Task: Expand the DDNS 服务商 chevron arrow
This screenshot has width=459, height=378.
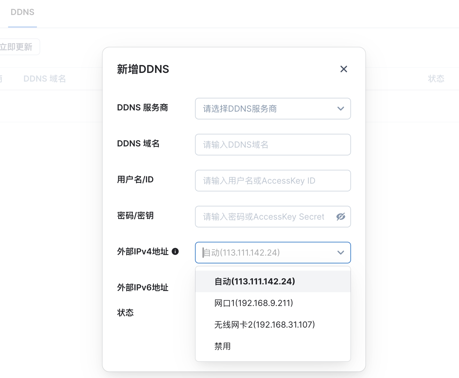Action: click(340, 109)
